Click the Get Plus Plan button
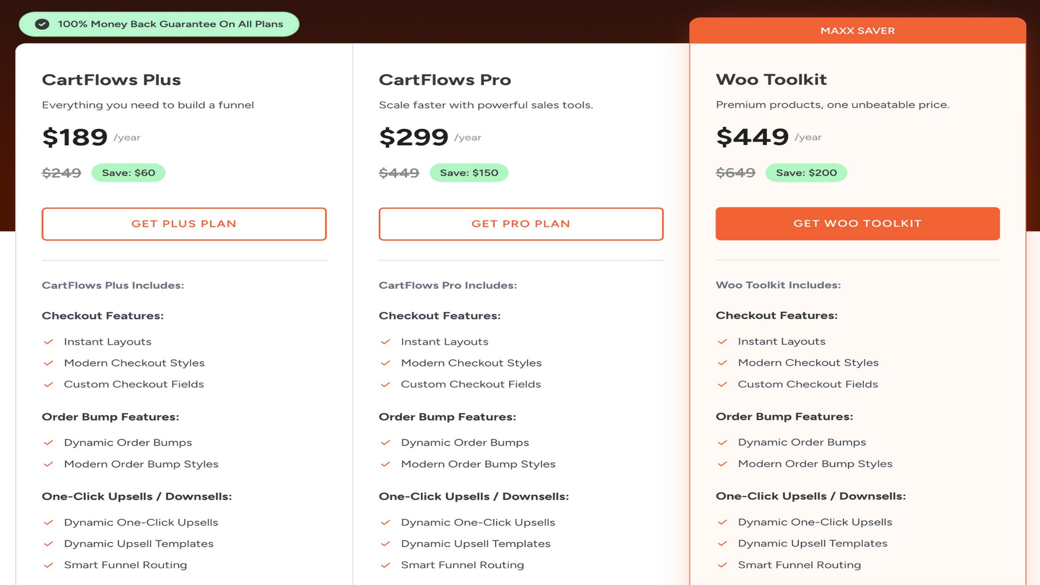Image resolution: width=1040 pixels, height=585 pixels. click(184, 224)
